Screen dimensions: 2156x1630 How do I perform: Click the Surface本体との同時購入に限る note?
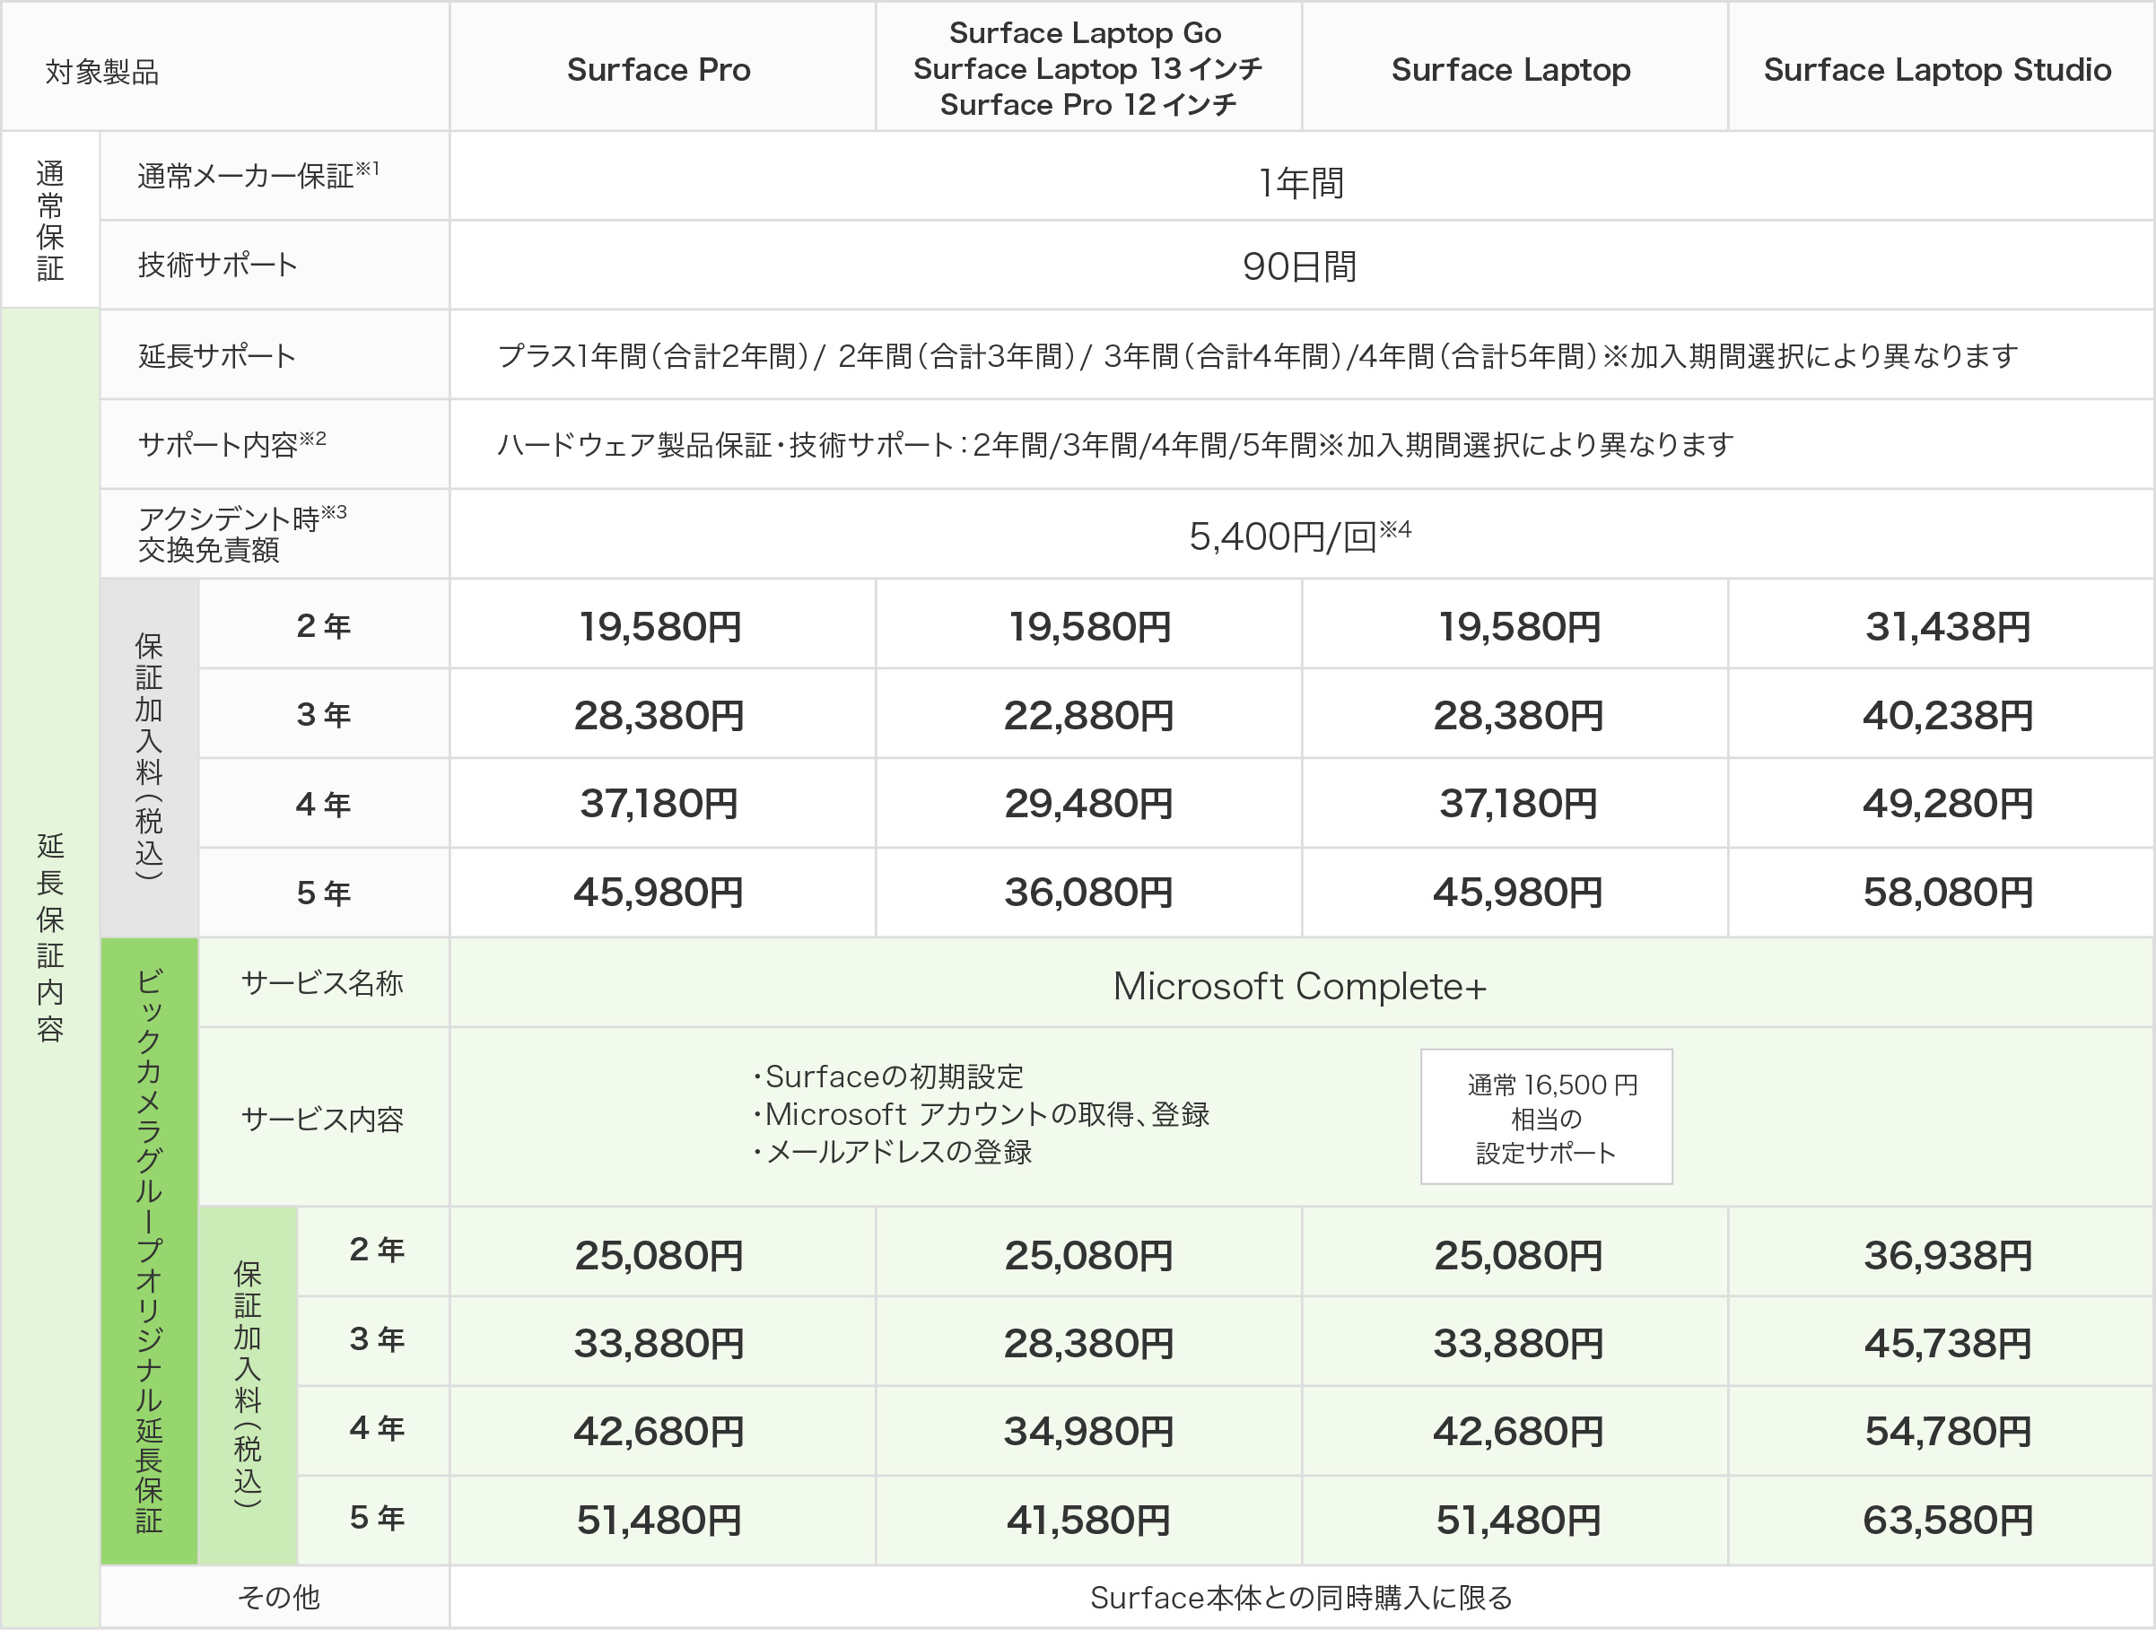pos(1301,1598)
